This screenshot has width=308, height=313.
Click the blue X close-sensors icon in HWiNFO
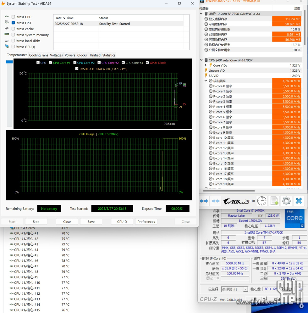click(x=299, y=201)
